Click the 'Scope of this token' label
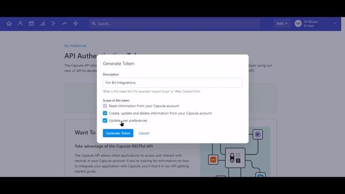 [116, 100]
